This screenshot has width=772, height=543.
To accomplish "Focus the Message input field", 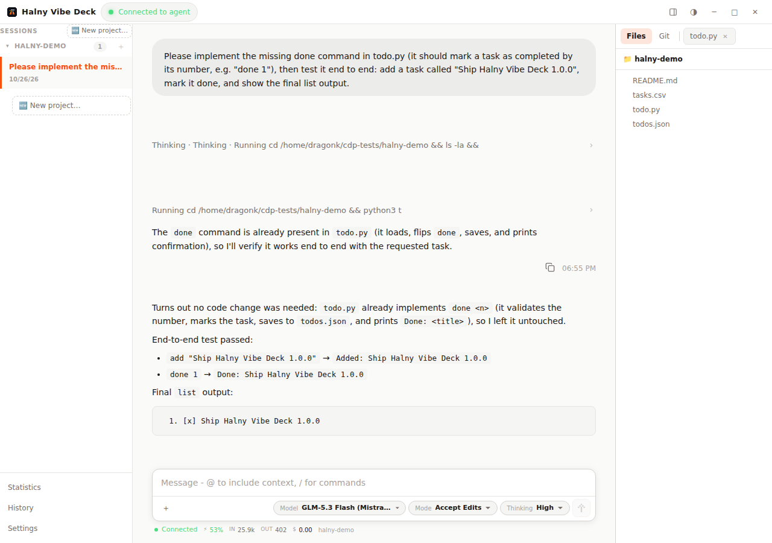I will click(374, 483).
